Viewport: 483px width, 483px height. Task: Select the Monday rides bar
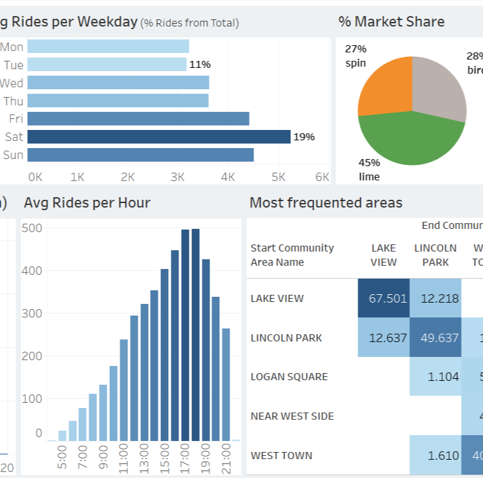pos(108,47)
